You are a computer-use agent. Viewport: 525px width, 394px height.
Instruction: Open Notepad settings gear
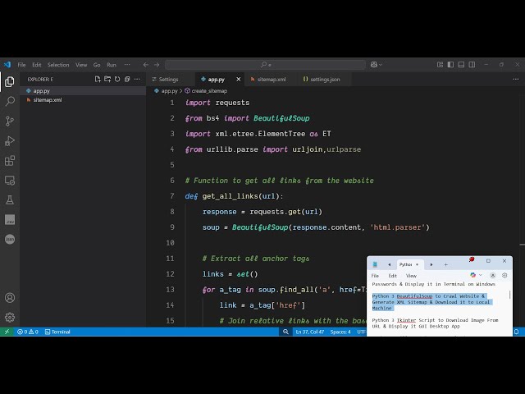(504, 276)
